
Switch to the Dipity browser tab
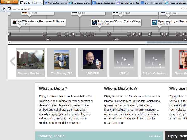(x=31, y=3)
